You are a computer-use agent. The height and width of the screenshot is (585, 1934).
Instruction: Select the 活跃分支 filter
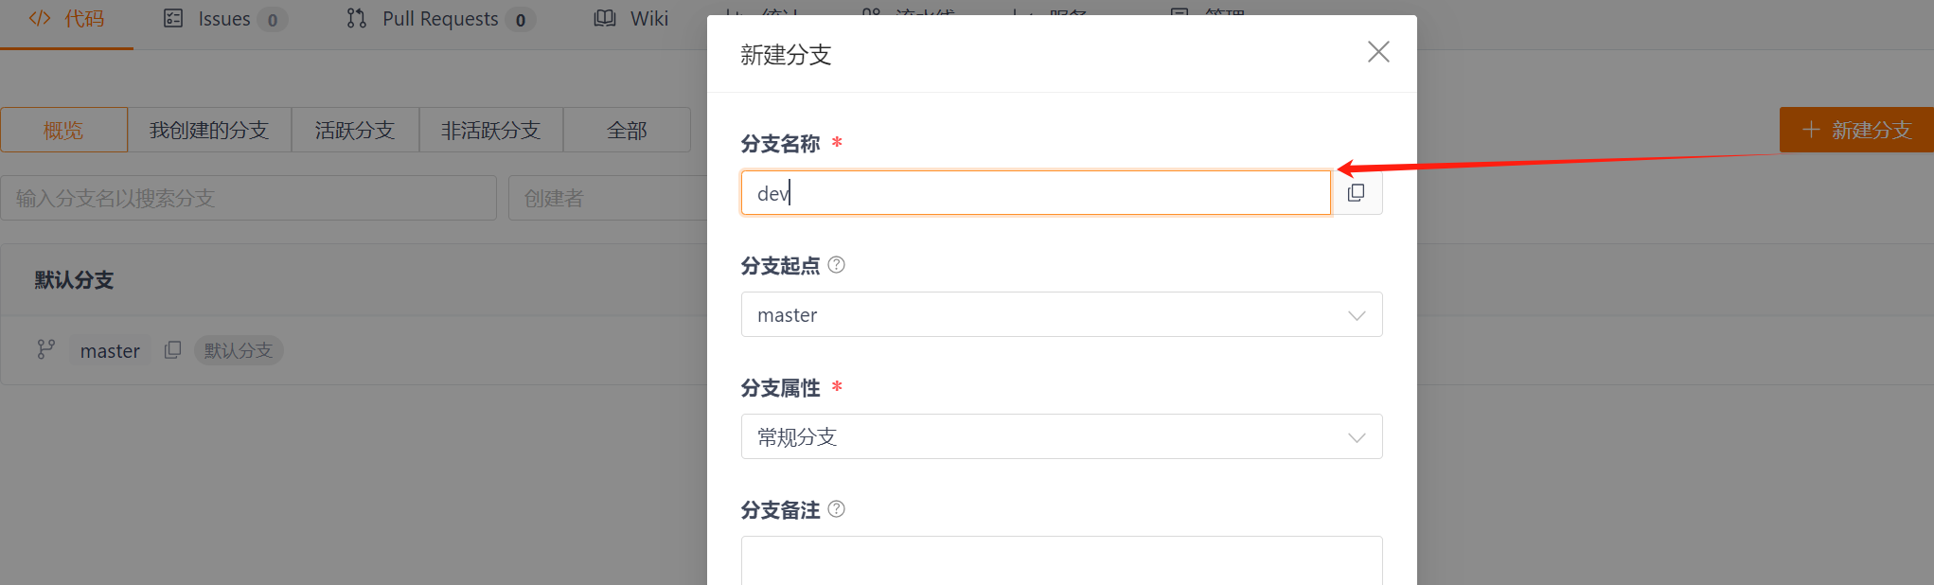point(355,130)
